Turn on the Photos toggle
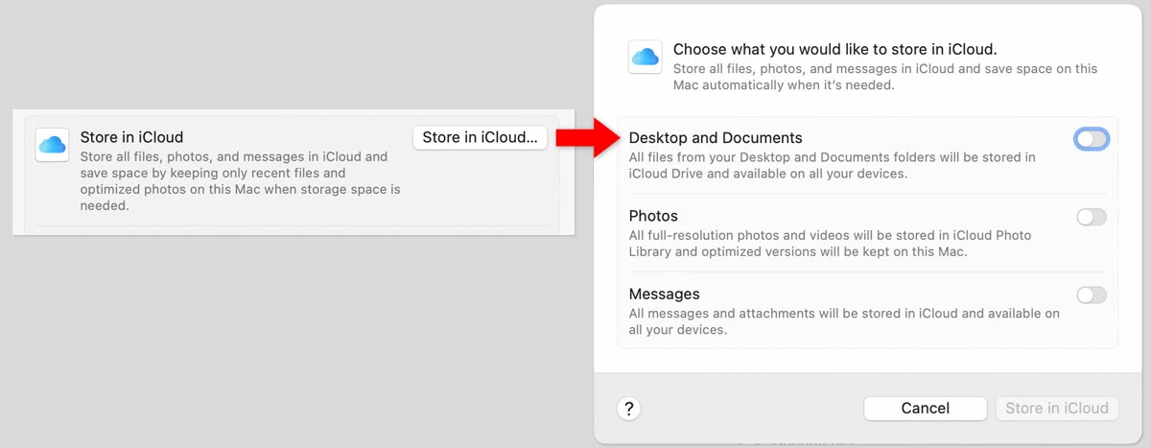 point(1092,218)
